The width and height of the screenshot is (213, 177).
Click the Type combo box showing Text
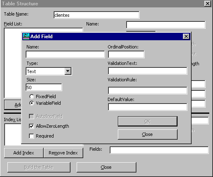(x=49, y=71)
